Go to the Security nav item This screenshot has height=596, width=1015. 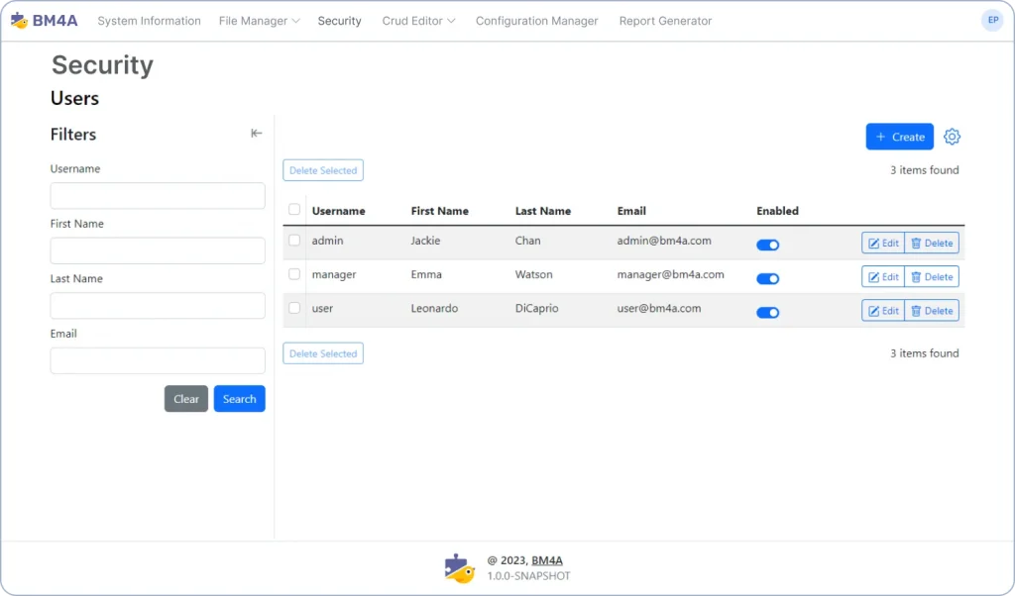339,21
